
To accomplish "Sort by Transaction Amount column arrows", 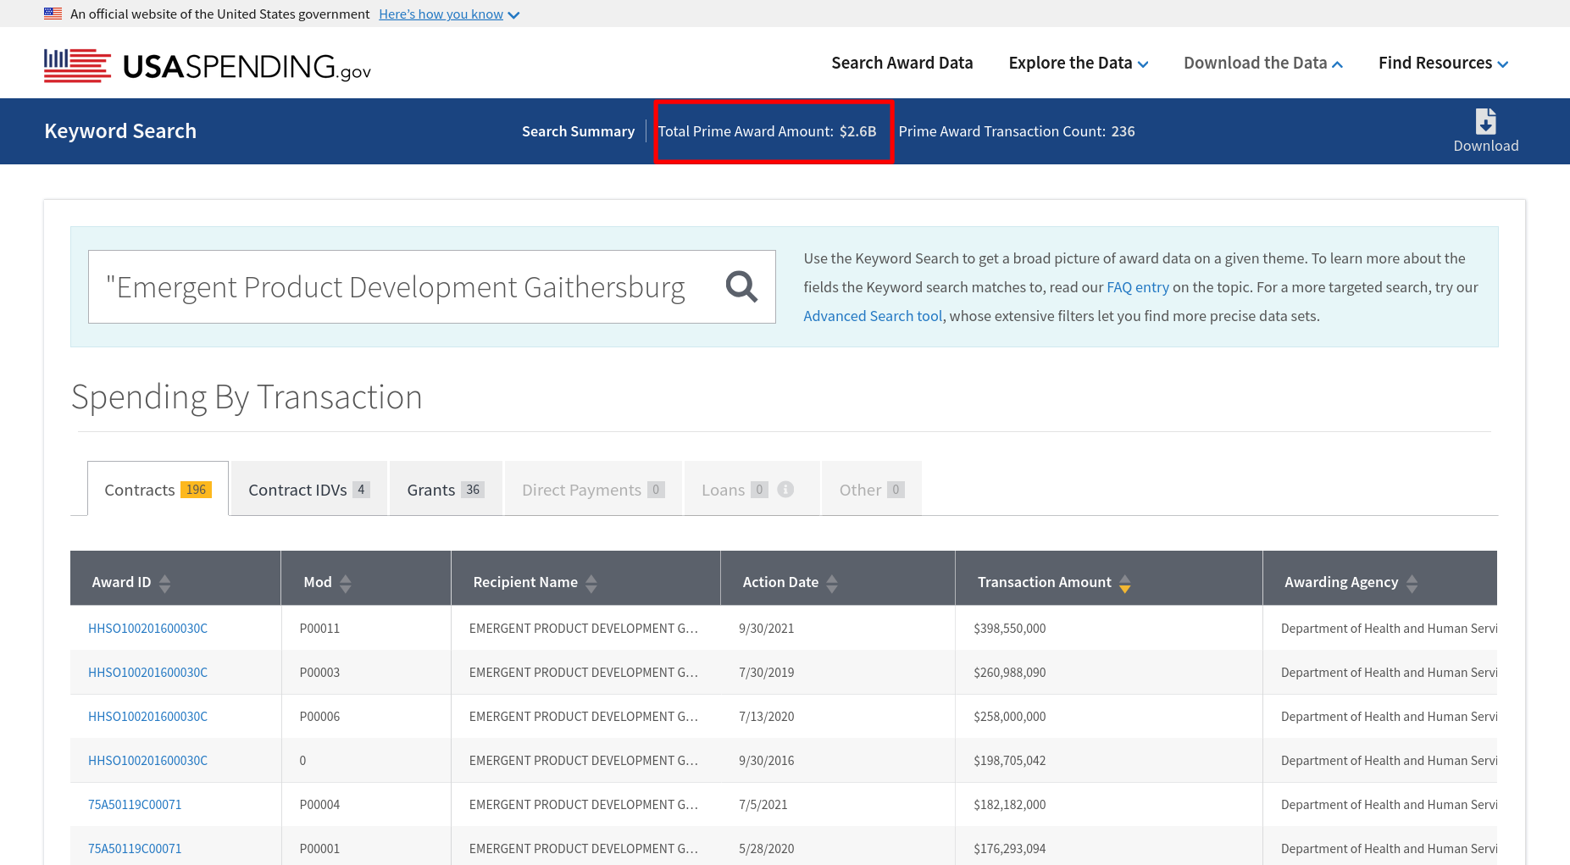I will [1125, 583].
